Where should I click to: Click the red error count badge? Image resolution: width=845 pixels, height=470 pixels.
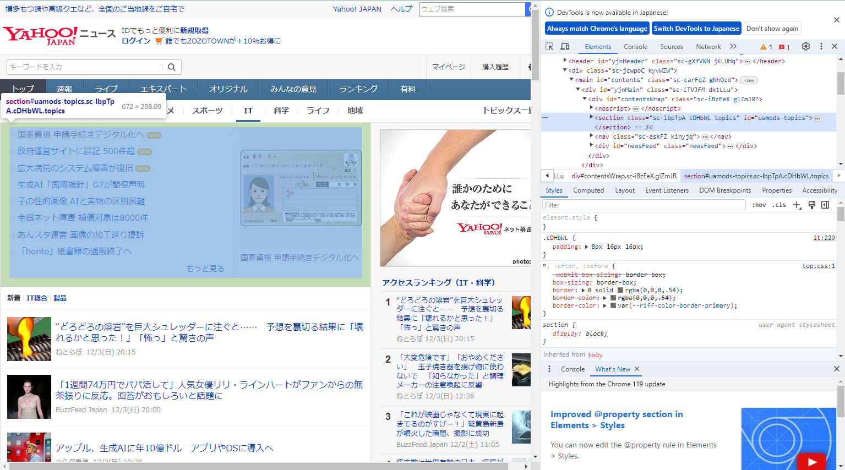[784, 47]
